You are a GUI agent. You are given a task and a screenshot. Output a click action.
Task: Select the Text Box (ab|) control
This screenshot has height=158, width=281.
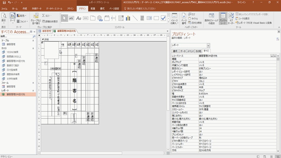pyautogui.click(x=71, y=18)
